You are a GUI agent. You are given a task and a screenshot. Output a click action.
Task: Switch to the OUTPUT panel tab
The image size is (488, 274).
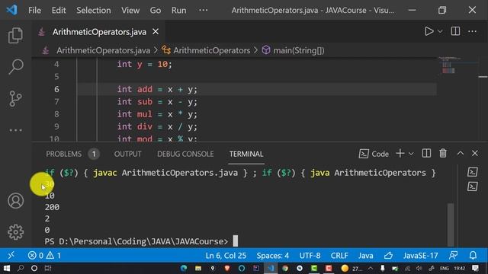[127, 154]
